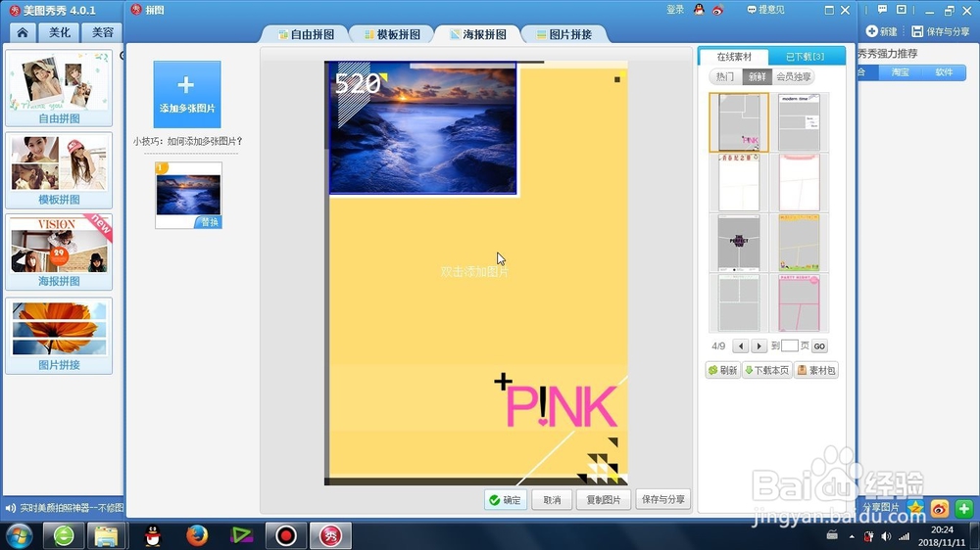Open screen recorder icon in taskbar
The width and height of the screenshot is (980, 550).
[x=285, y=535]
